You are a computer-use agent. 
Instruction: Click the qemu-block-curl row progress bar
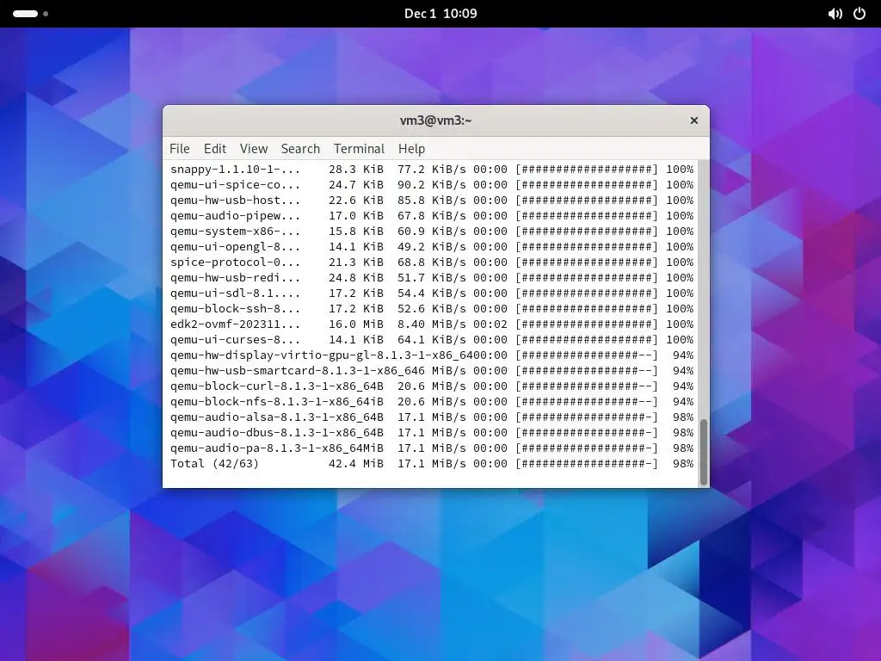click(x=587, y=386)
